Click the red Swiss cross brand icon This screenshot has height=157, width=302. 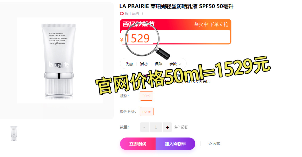(122, 14)
